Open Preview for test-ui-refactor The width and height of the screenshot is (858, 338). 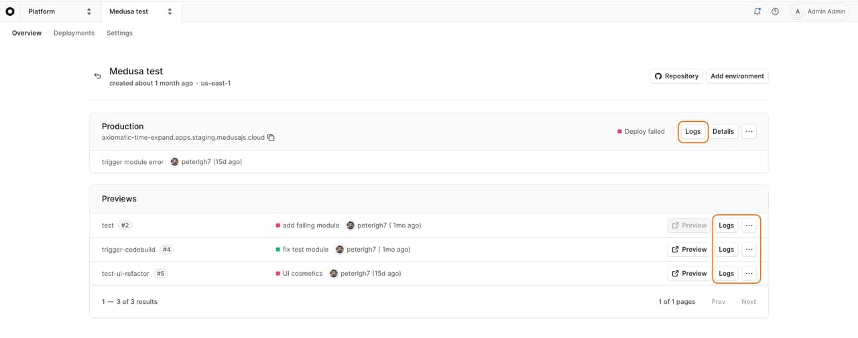pyautogui.click(x=688, y=274)
